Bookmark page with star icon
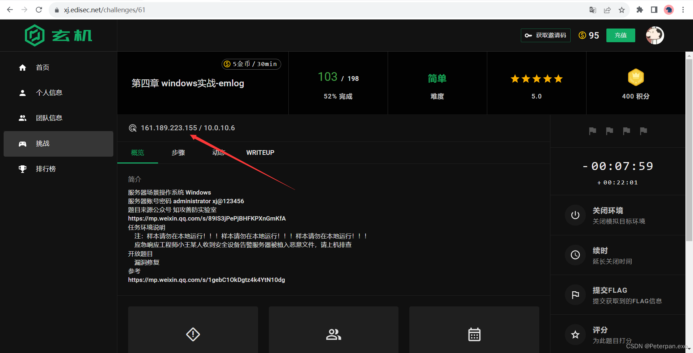This screenshot has height=353, width=693. 622,10
